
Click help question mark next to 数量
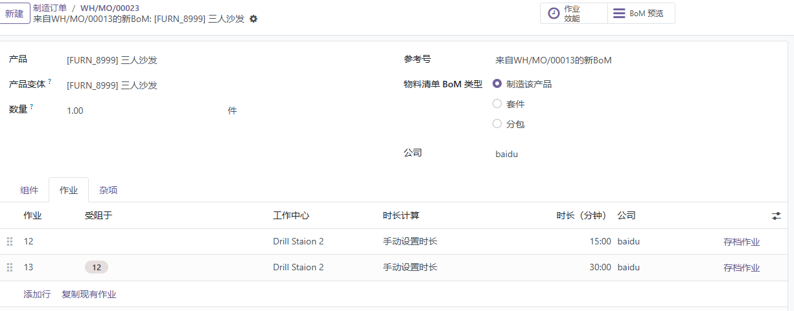[x=32, y=106]
